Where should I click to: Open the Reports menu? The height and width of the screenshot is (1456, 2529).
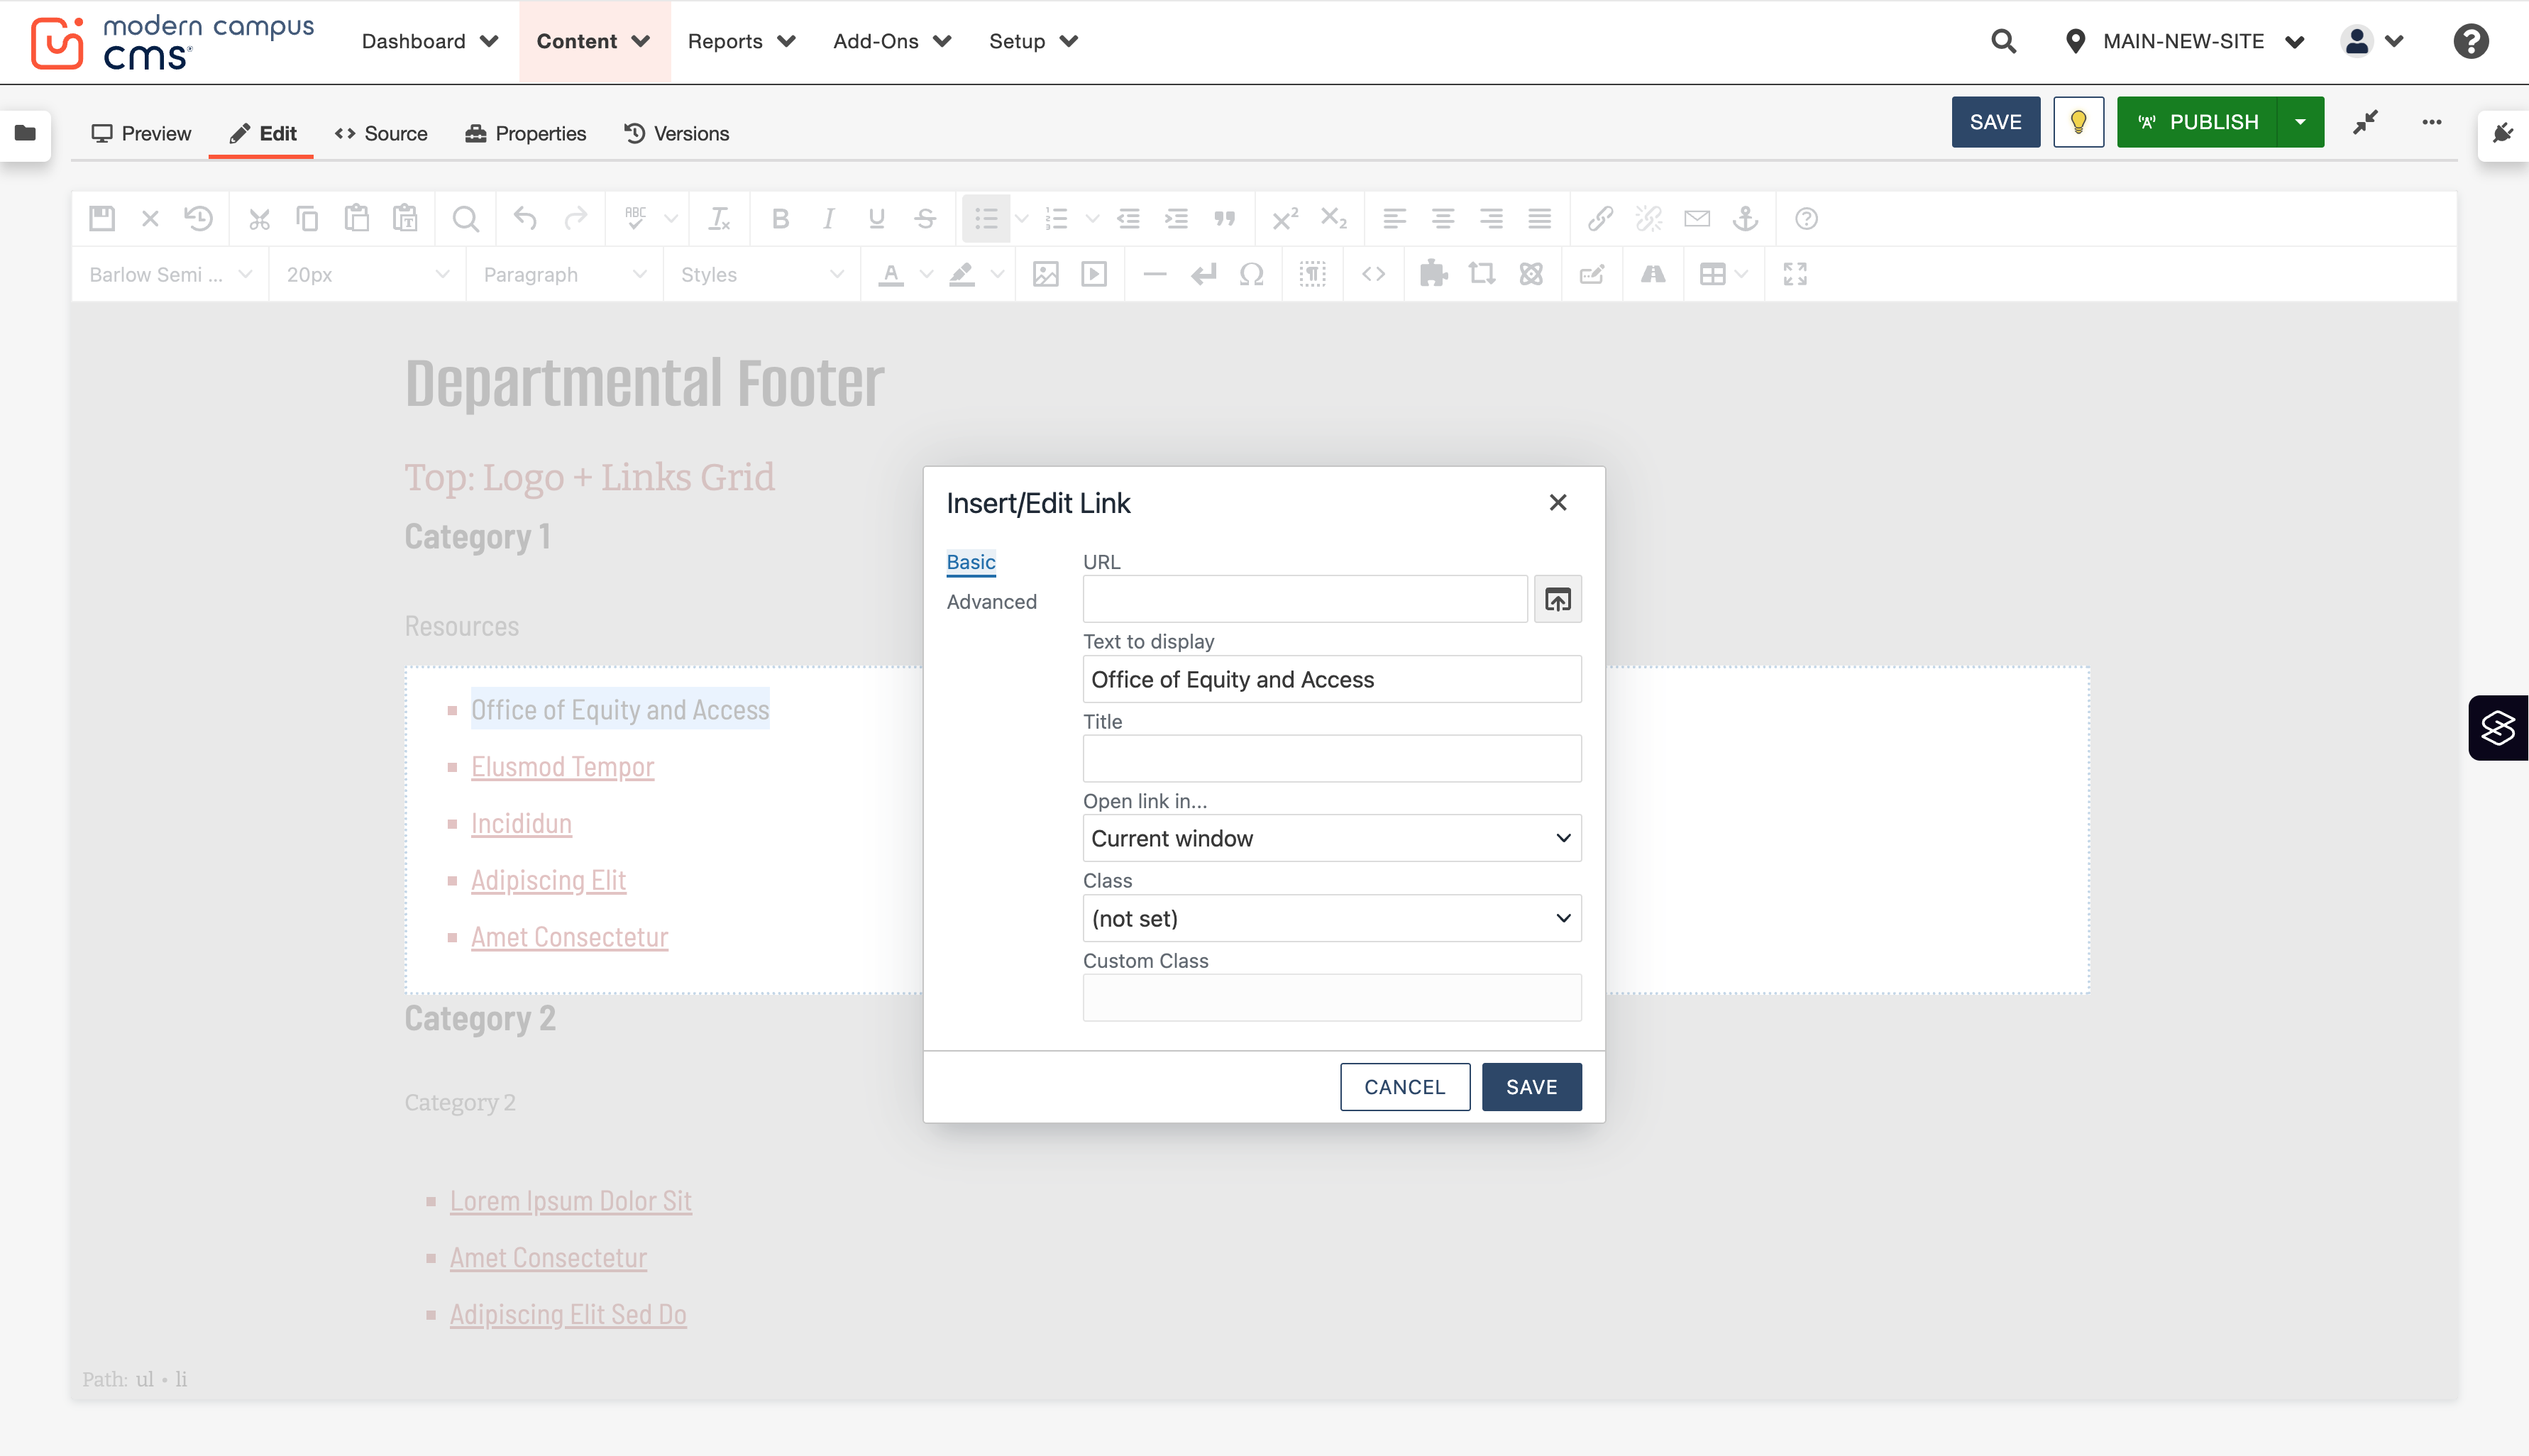click(x=741, y=41)
